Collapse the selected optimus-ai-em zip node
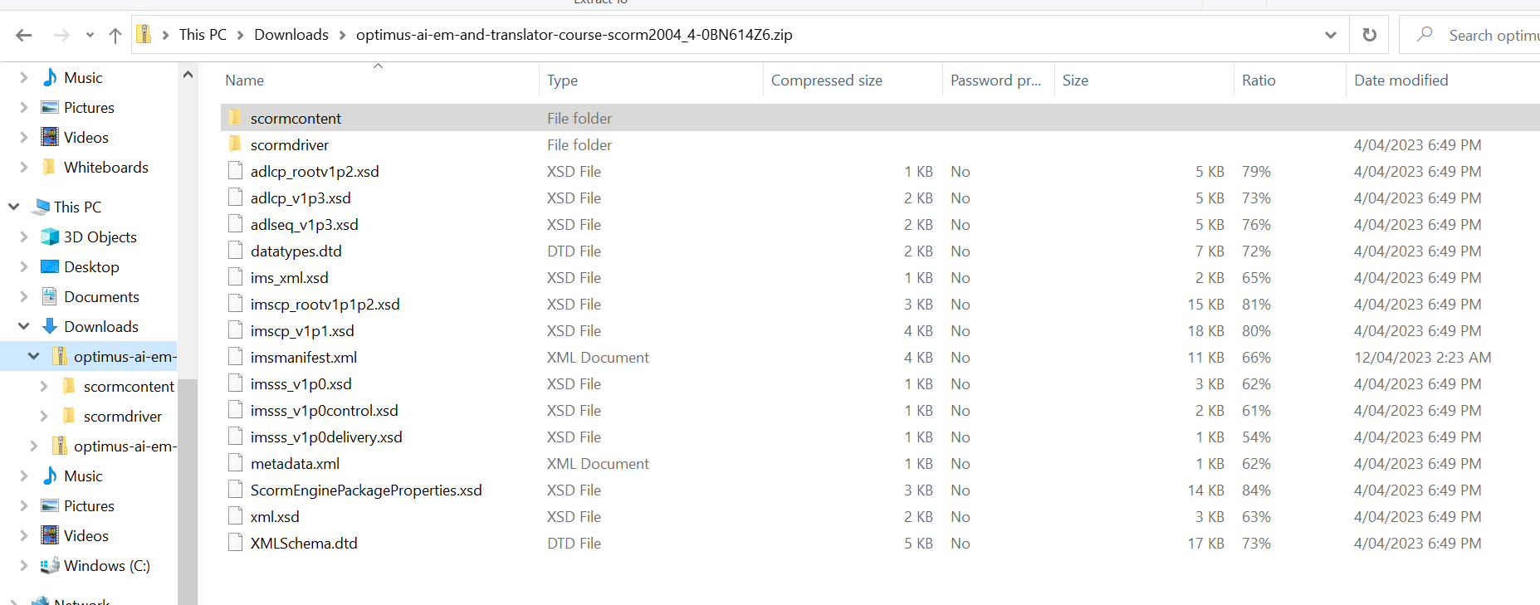 [x=33, y=356]
